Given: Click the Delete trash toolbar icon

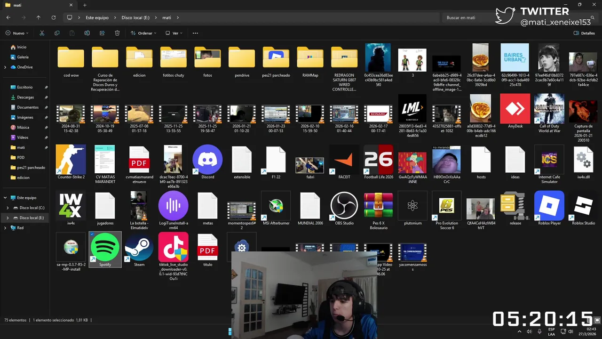Looking at the screenshot, I should click(x=117, y=33).
